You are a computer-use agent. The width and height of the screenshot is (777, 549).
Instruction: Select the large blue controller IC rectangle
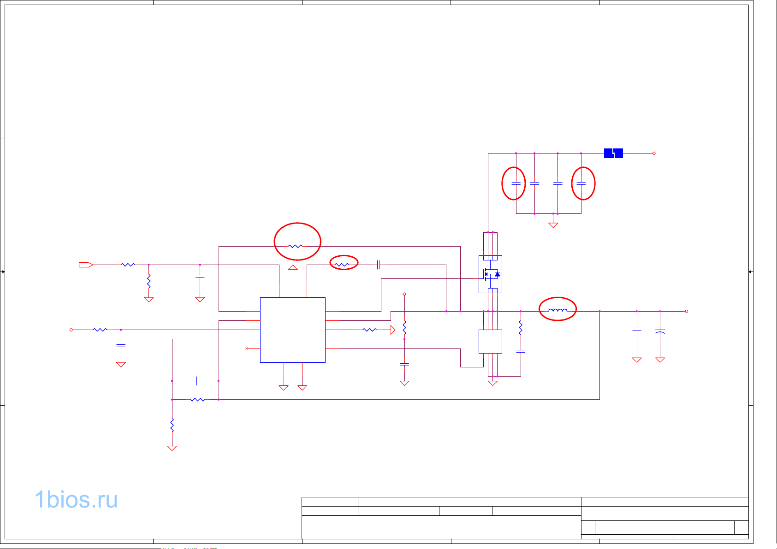293,330
